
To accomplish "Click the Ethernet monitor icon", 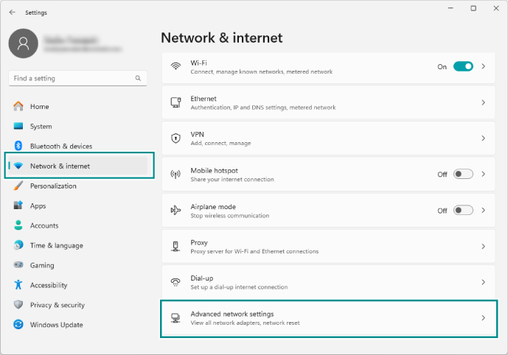I will click(175, 102).
